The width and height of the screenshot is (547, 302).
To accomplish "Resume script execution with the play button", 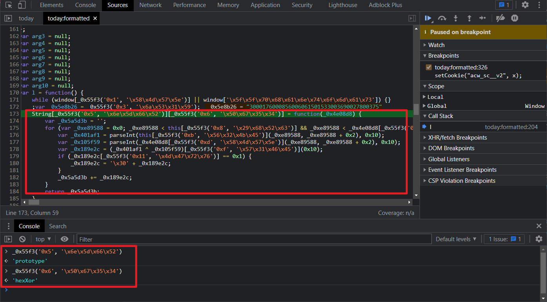I will click(x=428, y=18).
